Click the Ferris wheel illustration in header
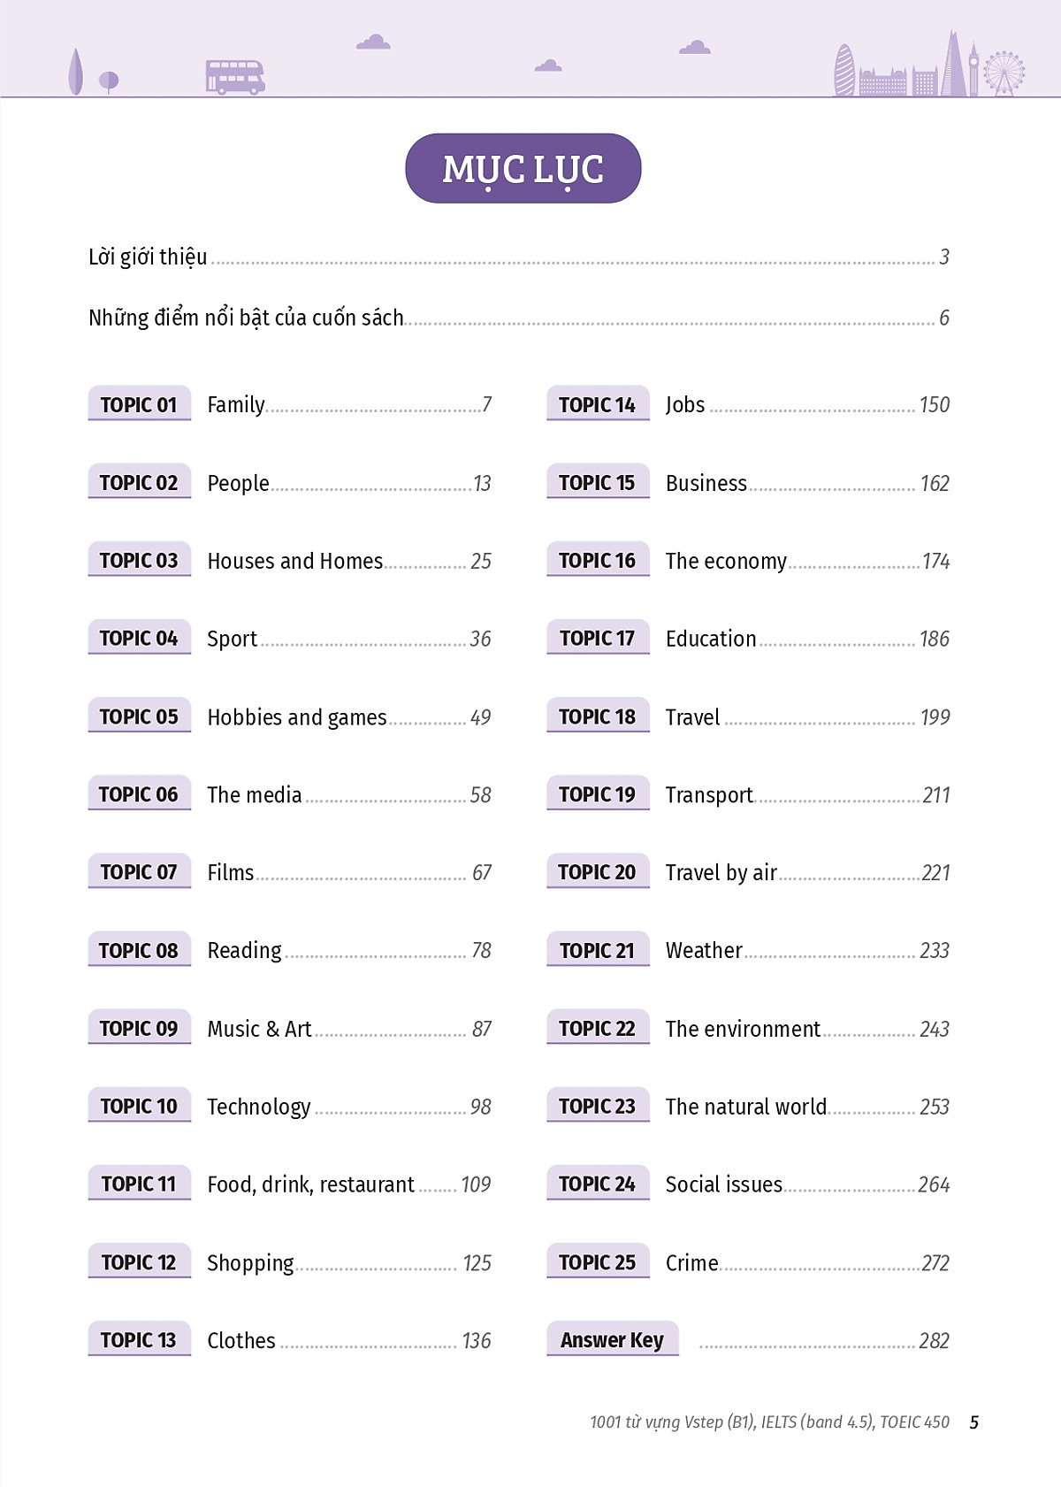Screen dimensions: 1061x1487 click(1004, 73)
